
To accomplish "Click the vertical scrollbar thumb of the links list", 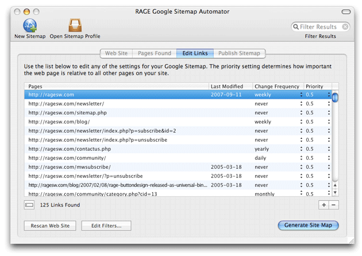I will coord(335,98).
